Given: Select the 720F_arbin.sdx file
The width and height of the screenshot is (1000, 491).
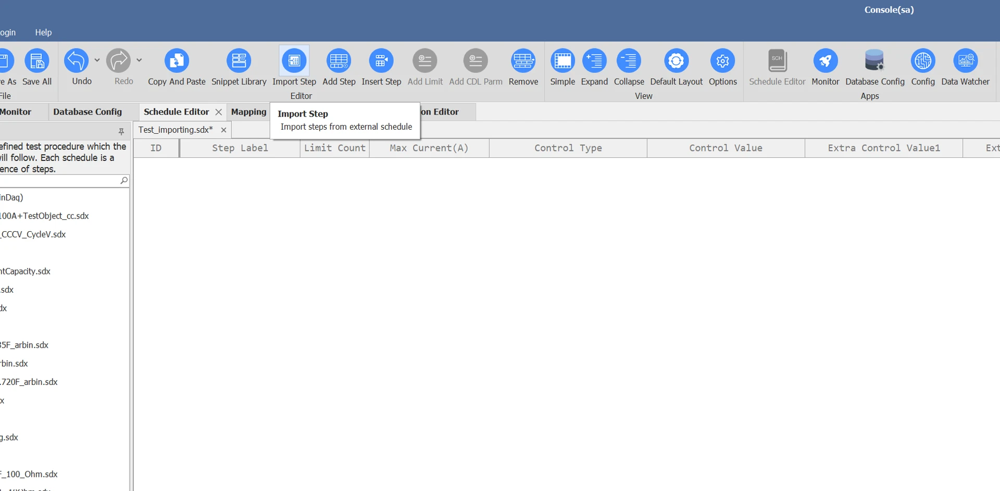Looking at the screenshot, I should [29, 382].
